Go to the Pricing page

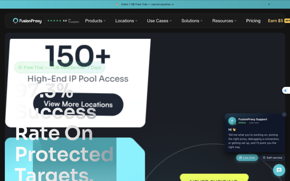pyautogui.click(x=253, y=21)
